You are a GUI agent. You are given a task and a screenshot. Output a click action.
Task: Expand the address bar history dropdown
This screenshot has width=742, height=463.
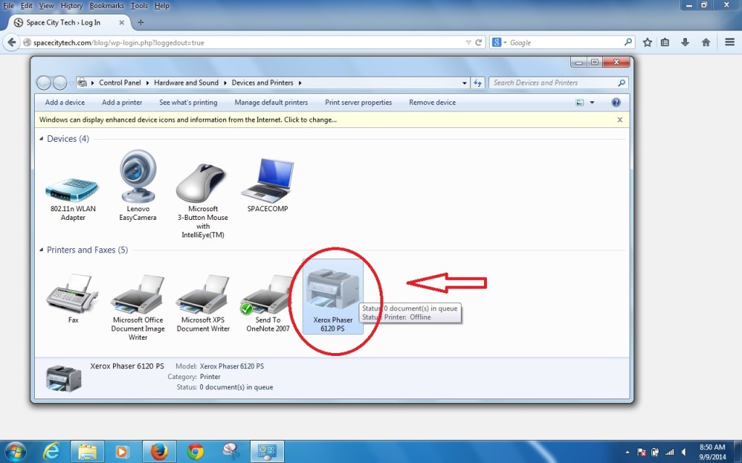pyautogui.click(x=464, y=82)
